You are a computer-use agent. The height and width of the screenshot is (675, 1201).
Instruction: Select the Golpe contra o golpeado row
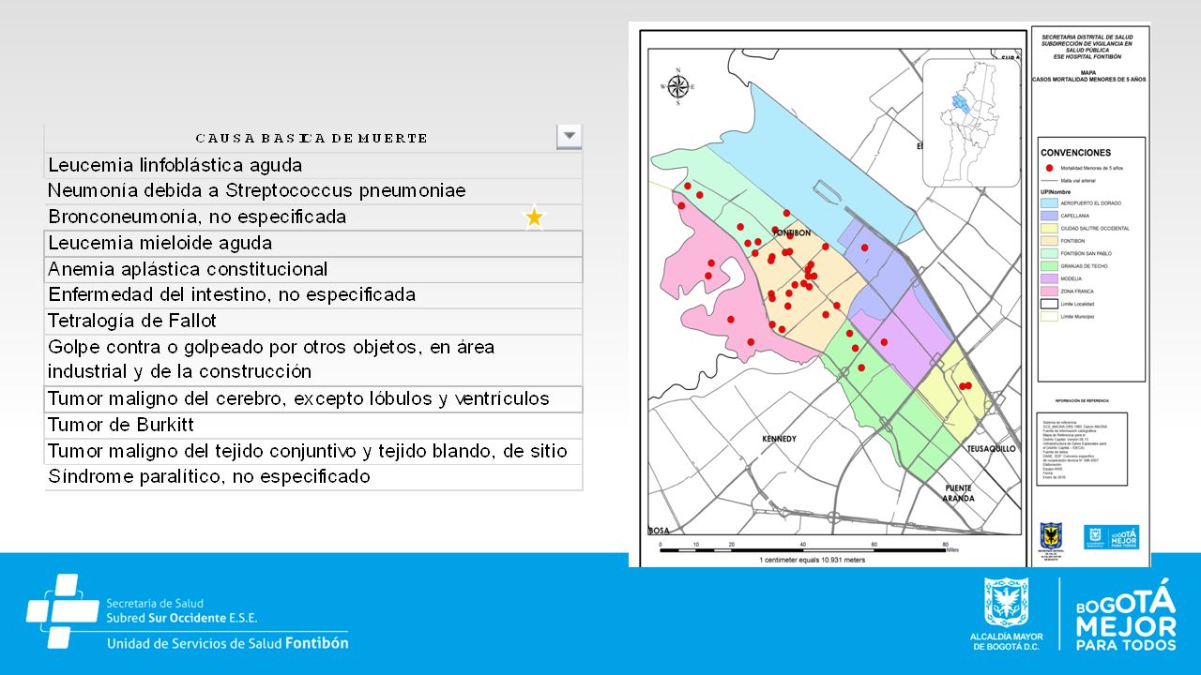pyautogui.click(x=313, y=360)
